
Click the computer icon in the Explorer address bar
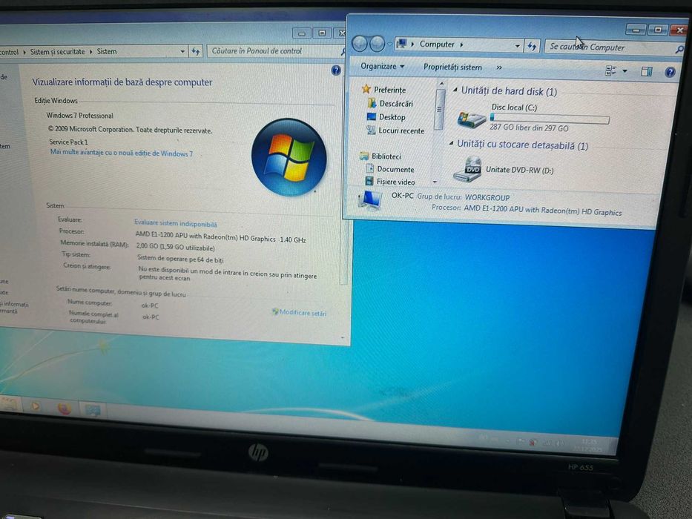401,43
